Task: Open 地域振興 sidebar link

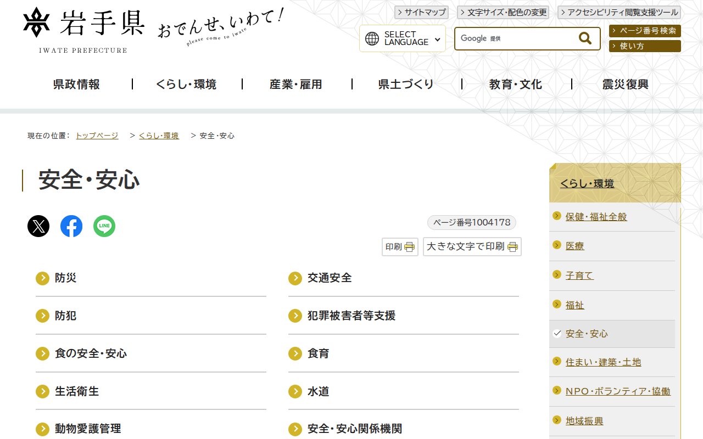Action: tap(584, 421)
